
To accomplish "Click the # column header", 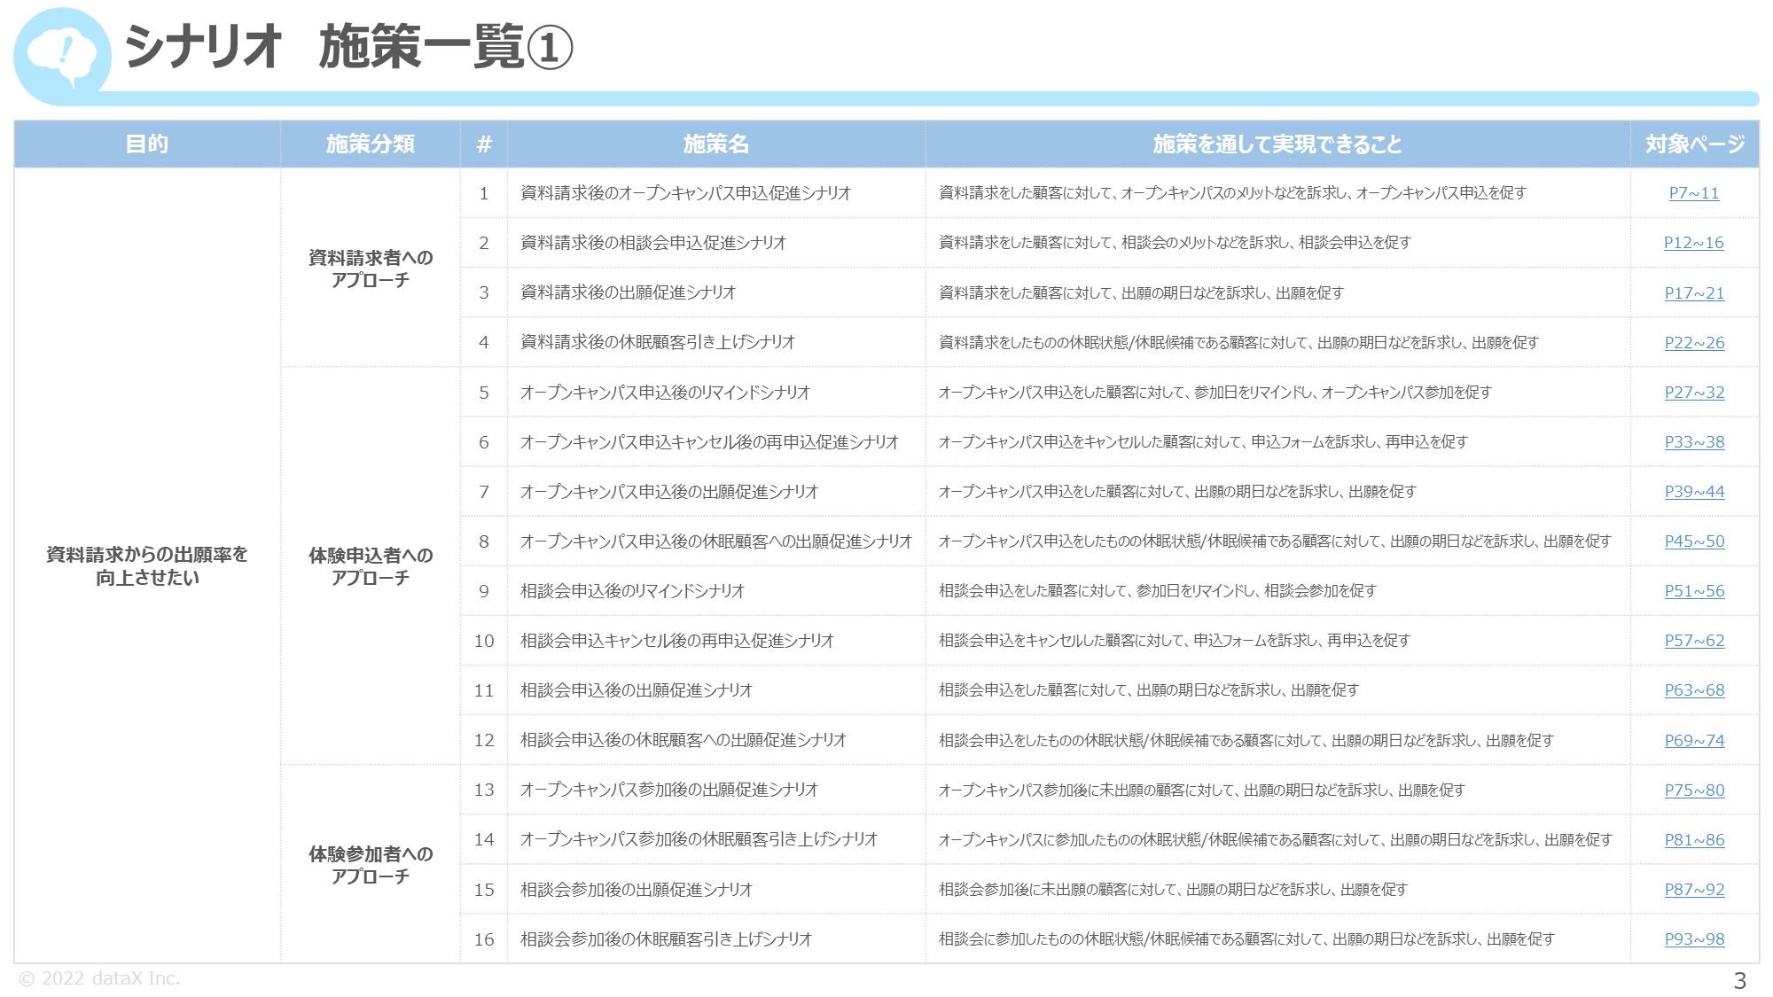I will click(484, 144).
